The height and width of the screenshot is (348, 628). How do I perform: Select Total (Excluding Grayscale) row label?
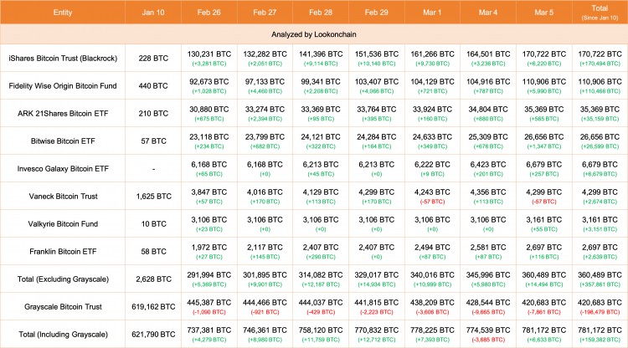tap(63, 279)
